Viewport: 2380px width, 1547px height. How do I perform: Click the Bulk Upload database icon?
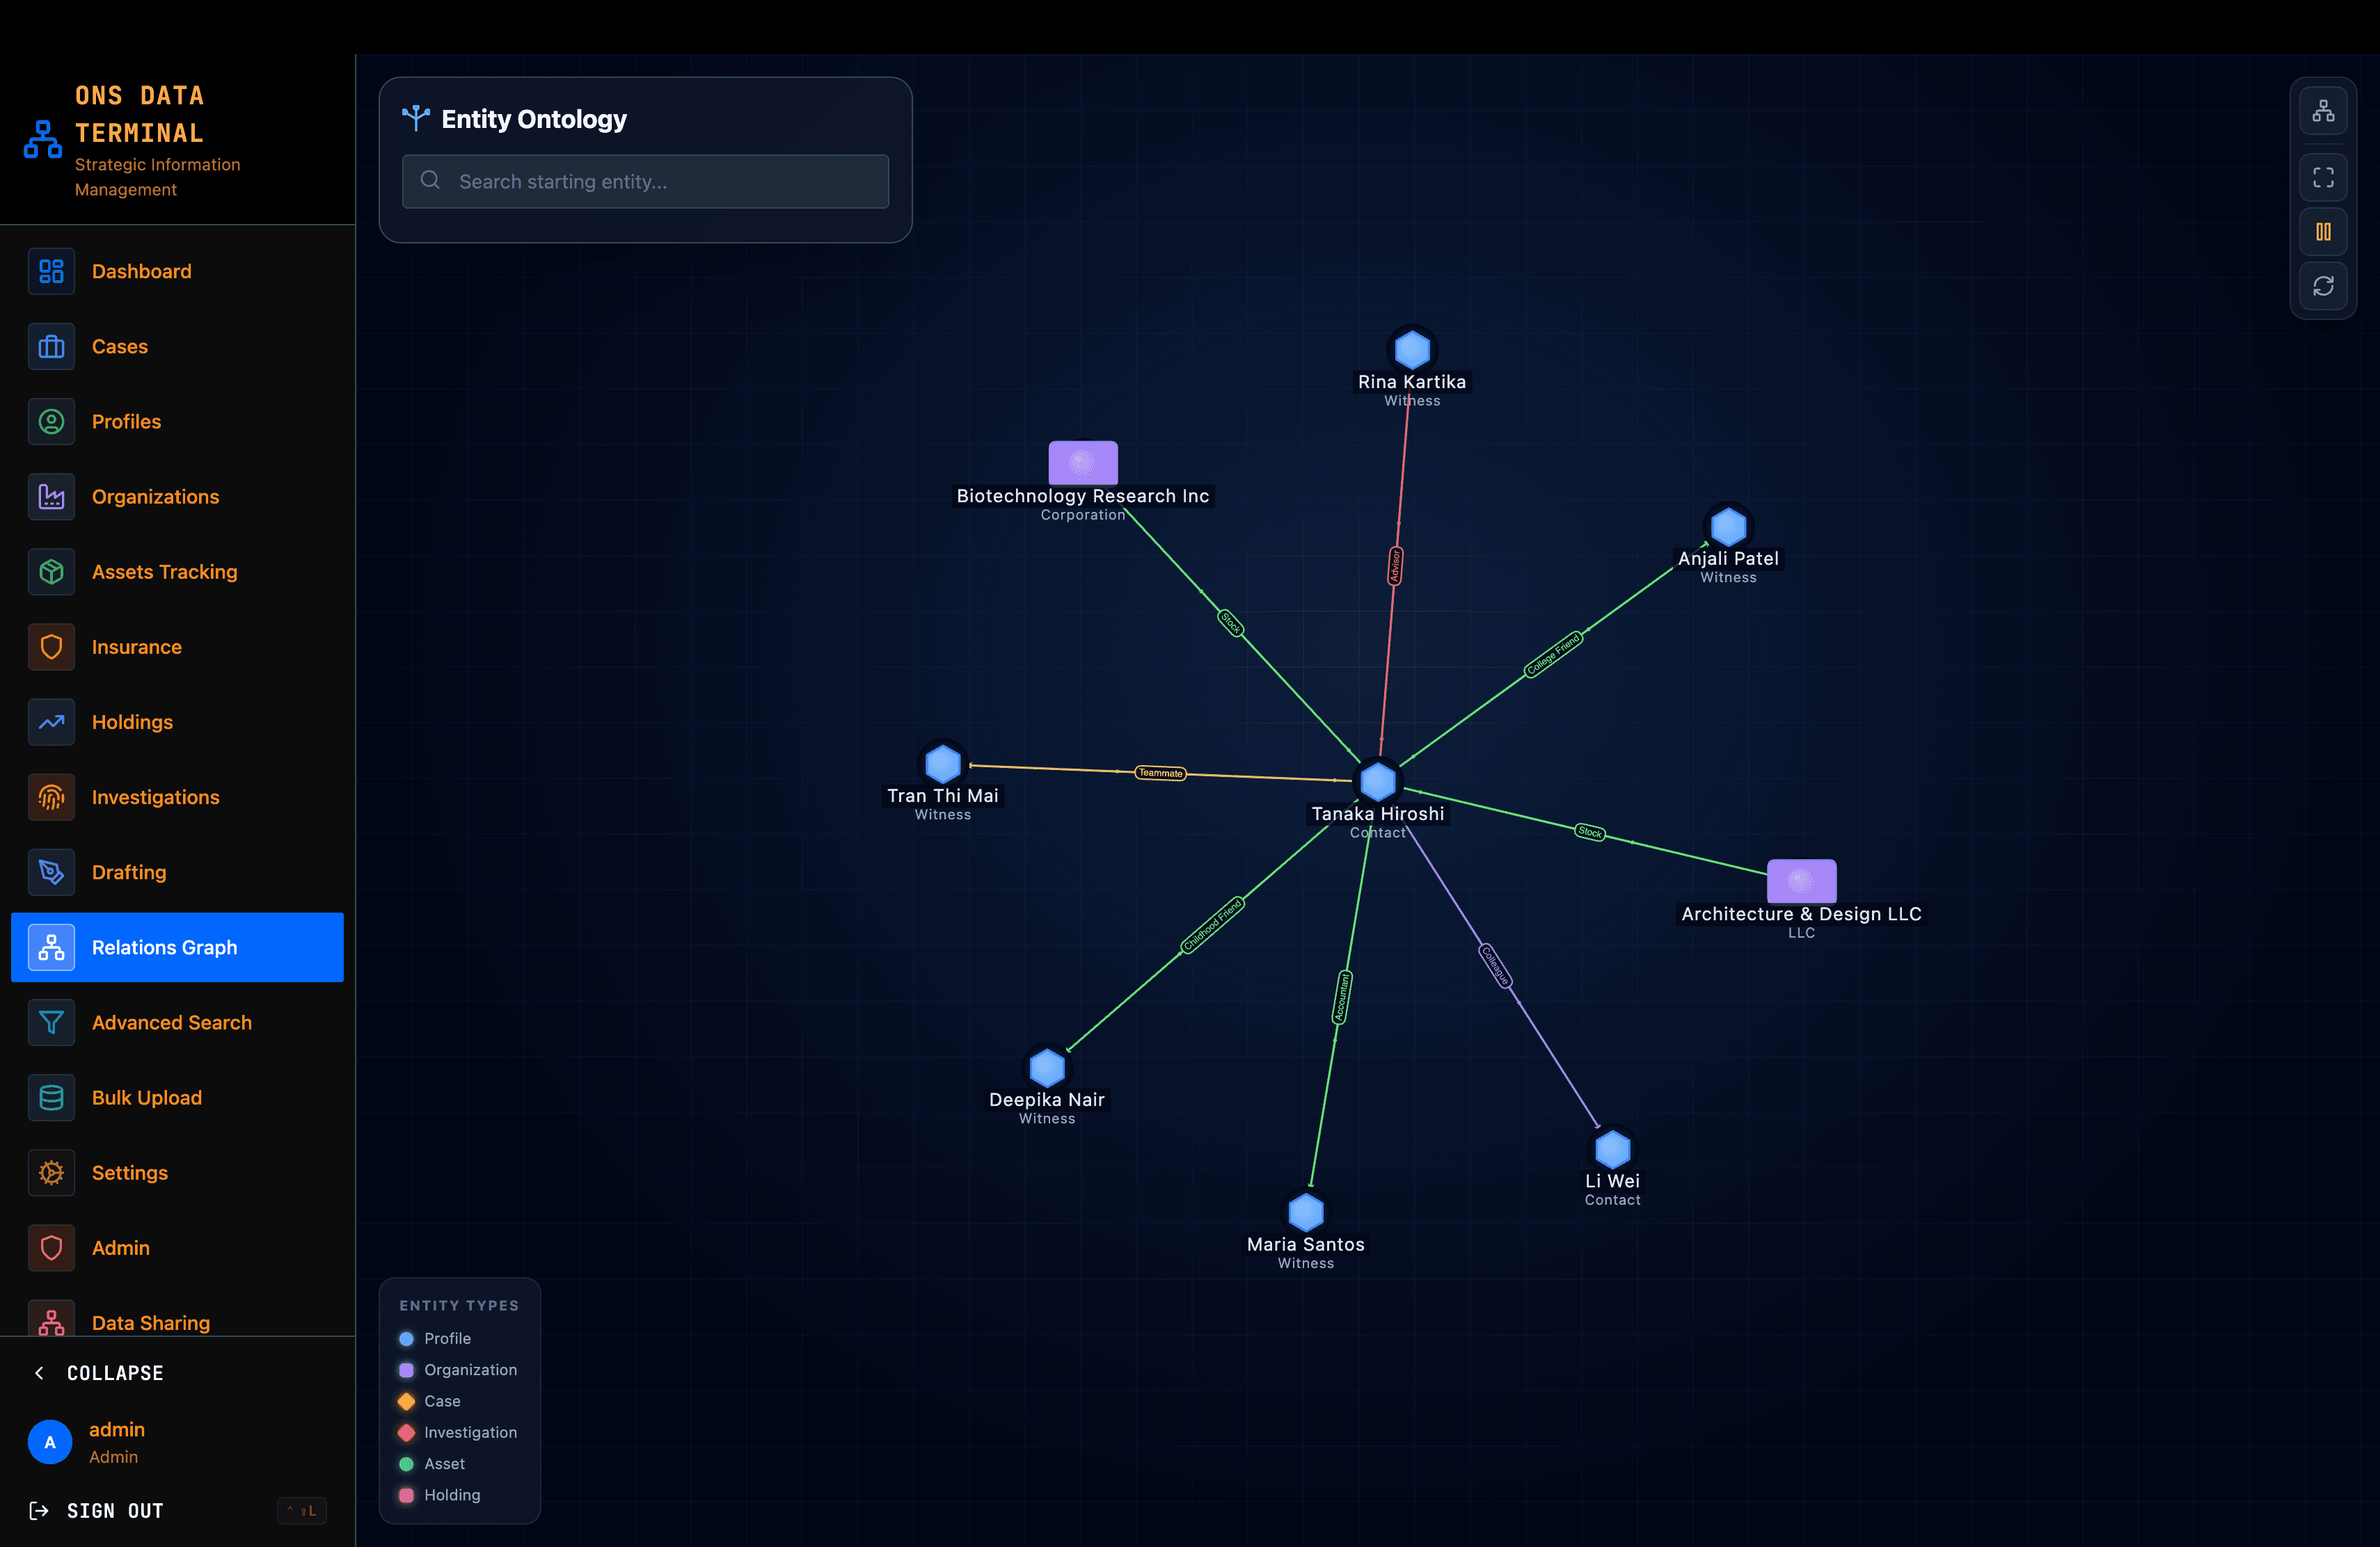click(x=51, y=1097)
